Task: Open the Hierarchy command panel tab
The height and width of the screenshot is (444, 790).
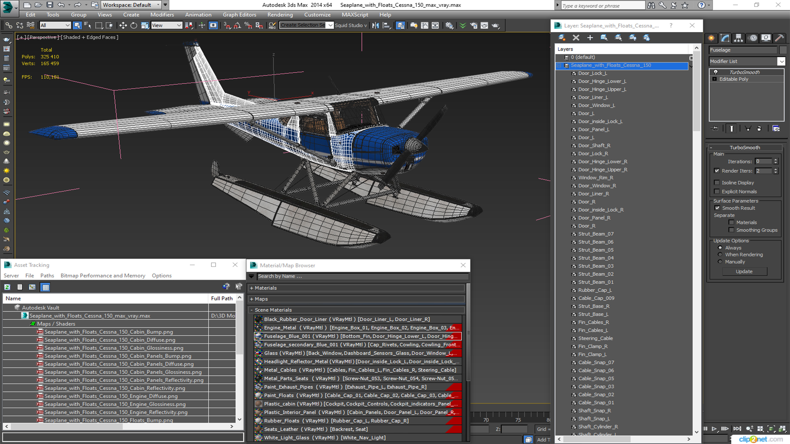Action: point(739,38)
